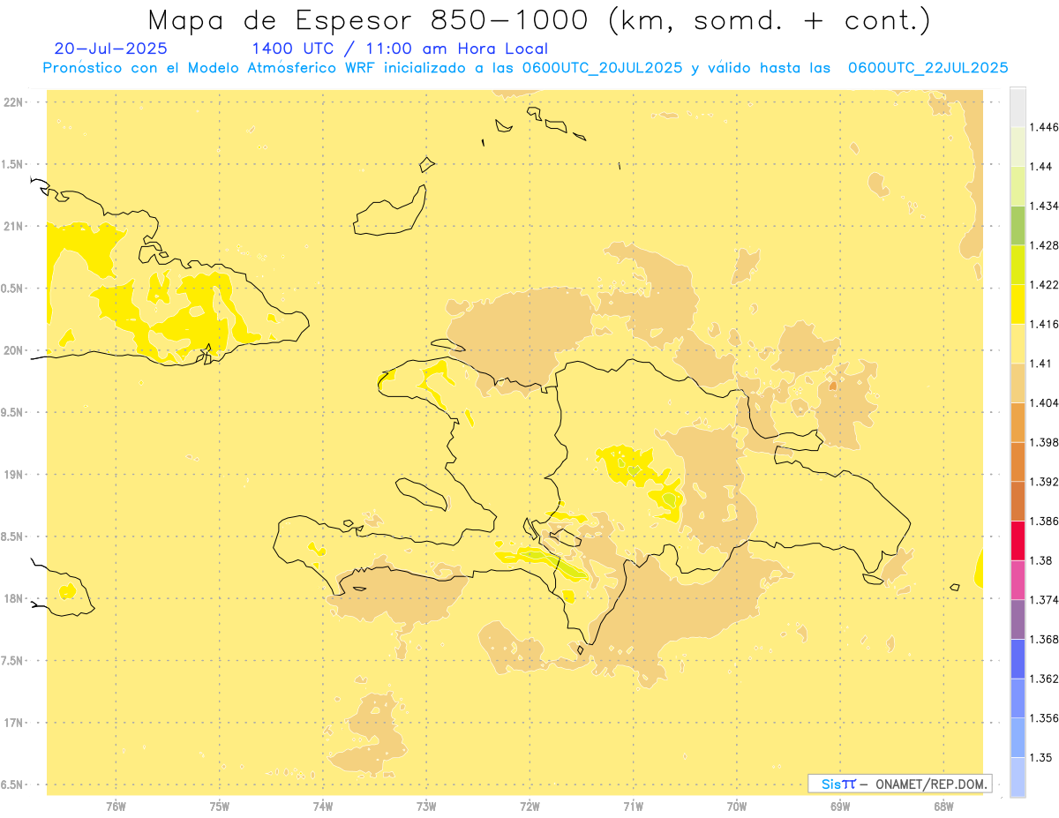The width and height of the screenshot is (1059, 818).
Task: Click the '76W' longitude label
Action: tap(116, 806)
